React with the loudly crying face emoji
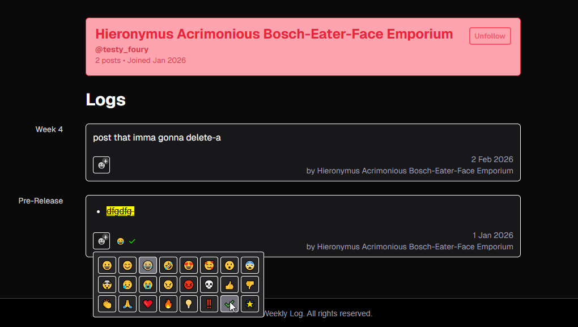 pos(148,284)
